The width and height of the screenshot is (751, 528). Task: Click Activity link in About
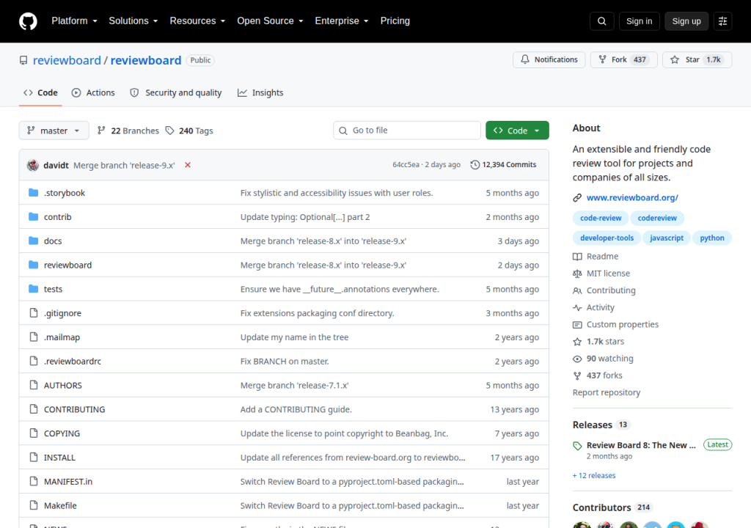coord(600,307)
